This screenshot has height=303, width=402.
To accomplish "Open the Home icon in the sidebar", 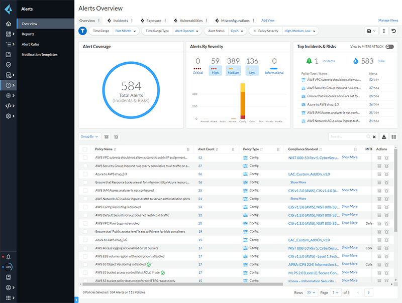I will (8, 24).
